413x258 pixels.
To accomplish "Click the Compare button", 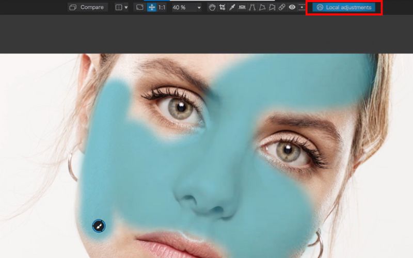I will tap(87, 7).
